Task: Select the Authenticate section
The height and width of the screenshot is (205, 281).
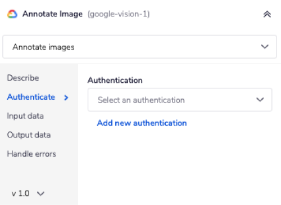Action: pyautogui.click(x=31, y=97)
